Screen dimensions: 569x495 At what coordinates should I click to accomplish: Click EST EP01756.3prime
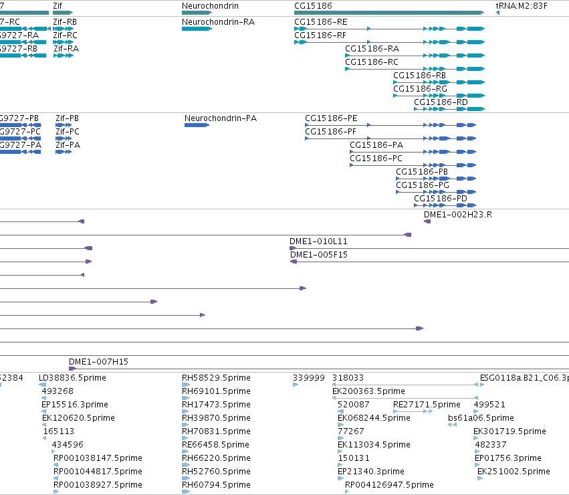pos(508,458)
